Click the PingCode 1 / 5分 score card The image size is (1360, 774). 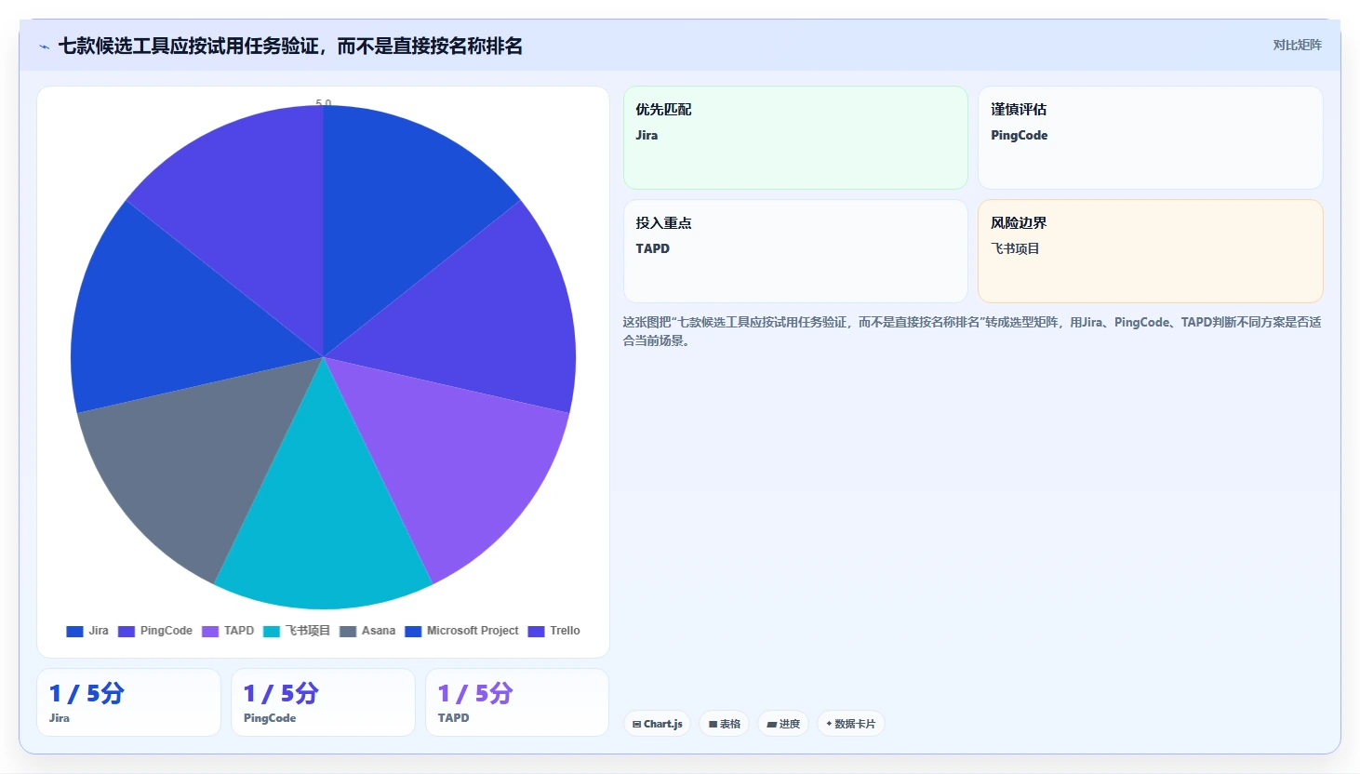pyautogui.click(x=323, y=702)
